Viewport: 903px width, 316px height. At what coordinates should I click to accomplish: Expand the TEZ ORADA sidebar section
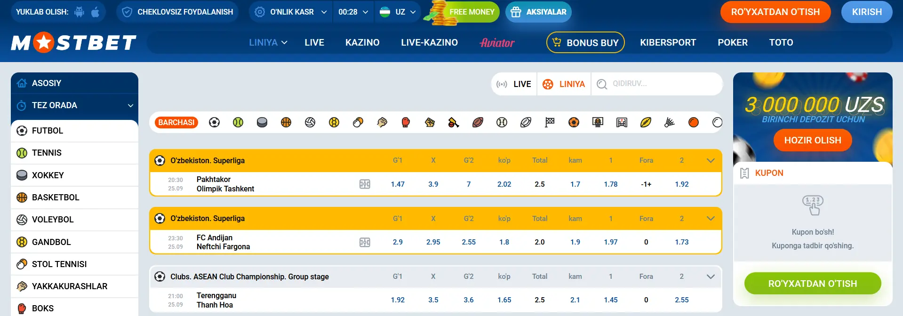74,105
